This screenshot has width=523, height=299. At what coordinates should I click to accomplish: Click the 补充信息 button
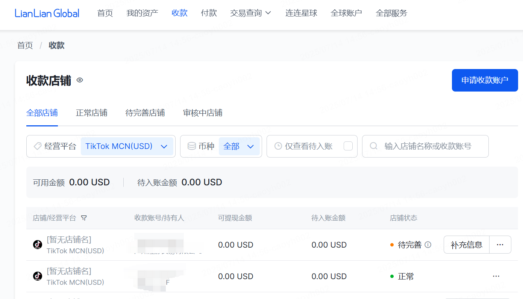coord(466,245)
